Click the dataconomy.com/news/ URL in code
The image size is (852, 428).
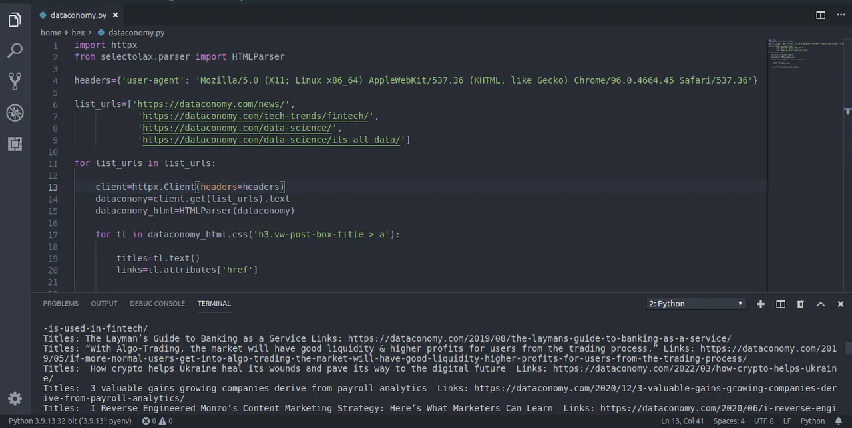click(x=212, y=104)
